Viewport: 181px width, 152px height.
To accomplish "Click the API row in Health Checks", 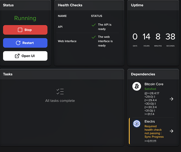I will pos(87,27).
